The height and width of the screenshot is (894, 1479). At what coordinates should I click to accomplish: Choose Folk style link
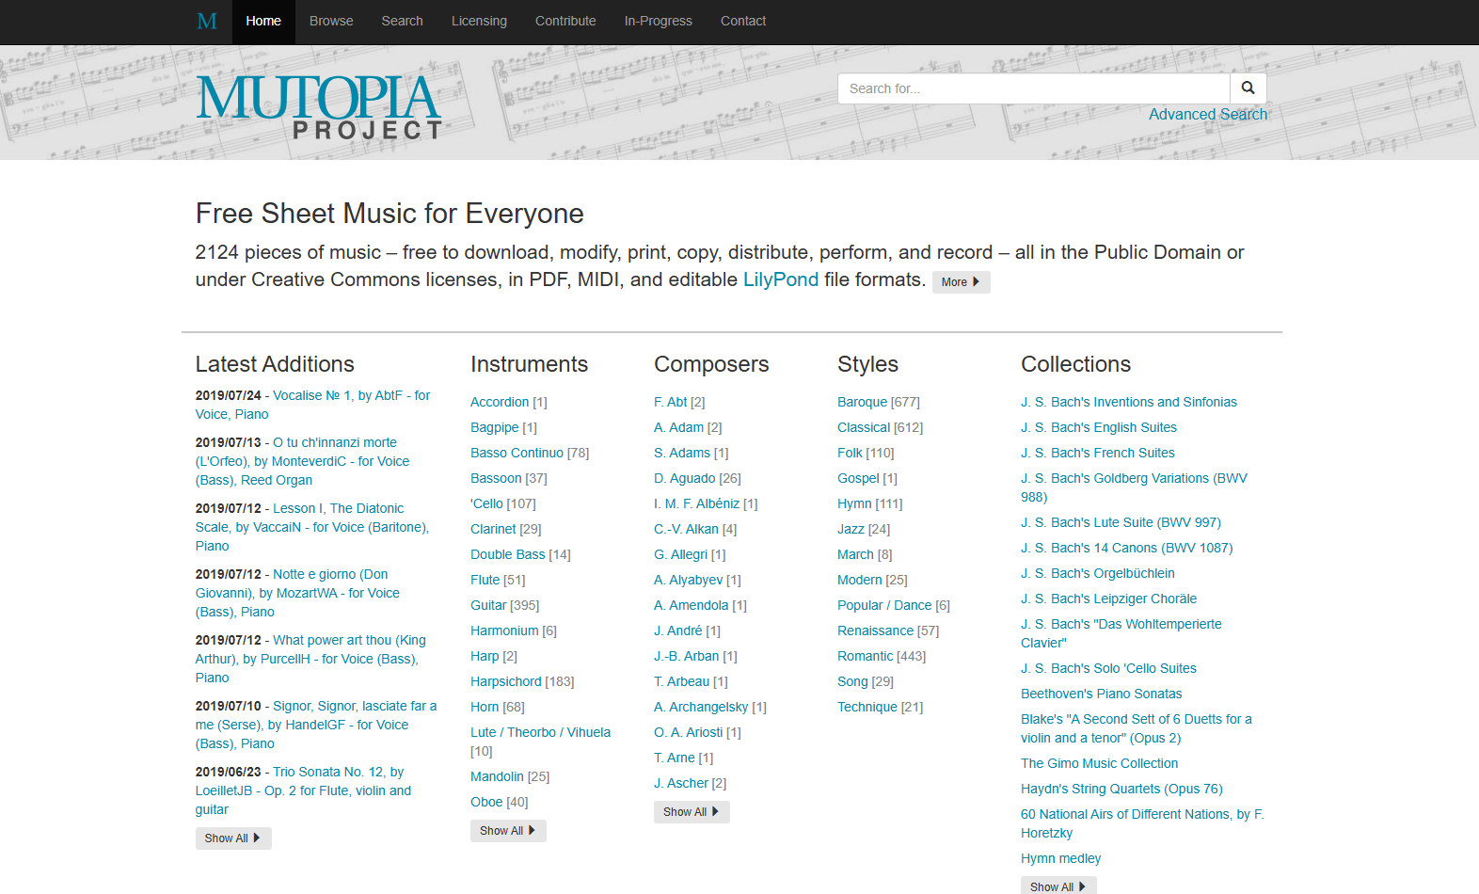click(850, 453)
